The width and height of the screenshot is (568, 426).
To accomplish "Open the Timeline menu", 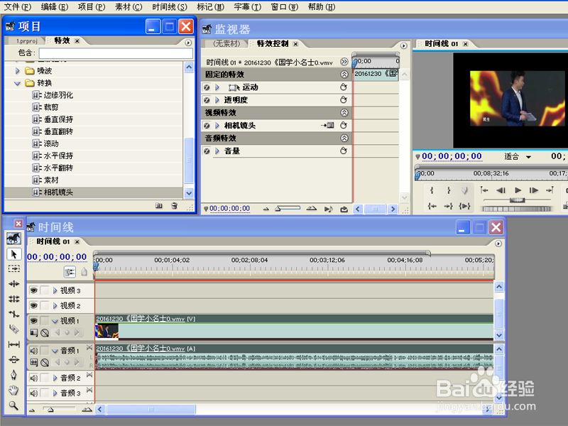I will [x=170, y=7].
